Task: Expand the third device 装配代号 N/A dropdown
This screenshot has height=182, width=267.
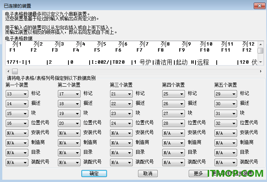Action: [x=121, y=162]
